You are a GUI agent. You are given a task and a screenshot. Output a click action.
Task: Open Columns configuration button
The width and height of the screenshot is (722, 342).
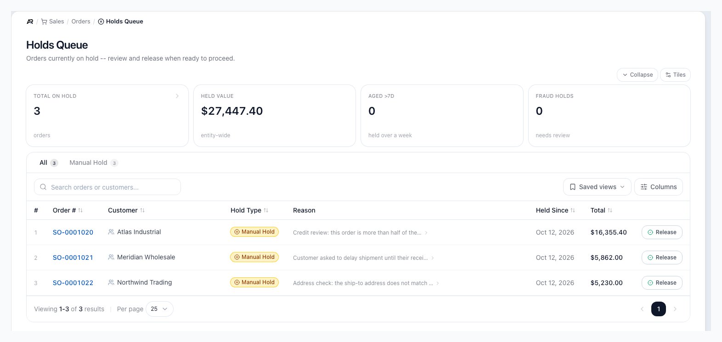point(659,187)
